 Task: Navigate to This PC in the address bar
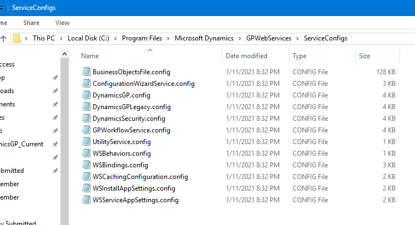[x=44, y=38]
